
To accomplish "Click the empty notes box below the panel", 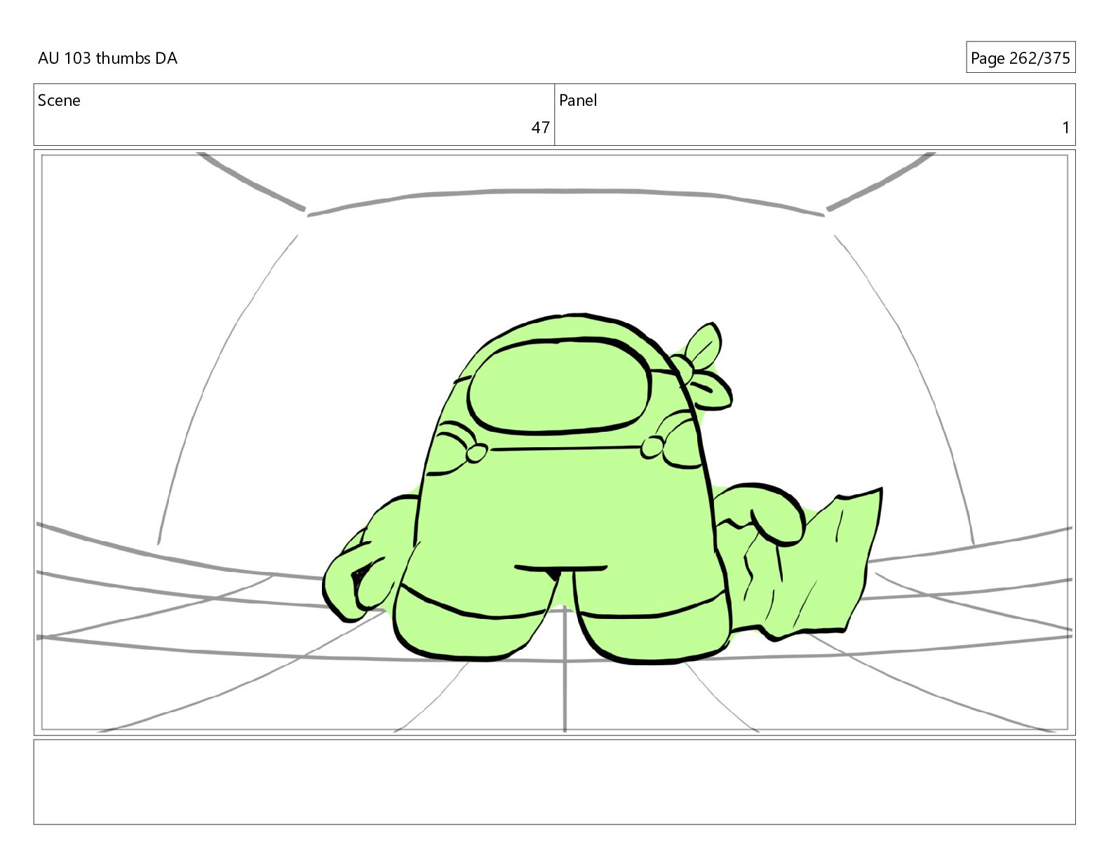I will click(x=554, y=782).
